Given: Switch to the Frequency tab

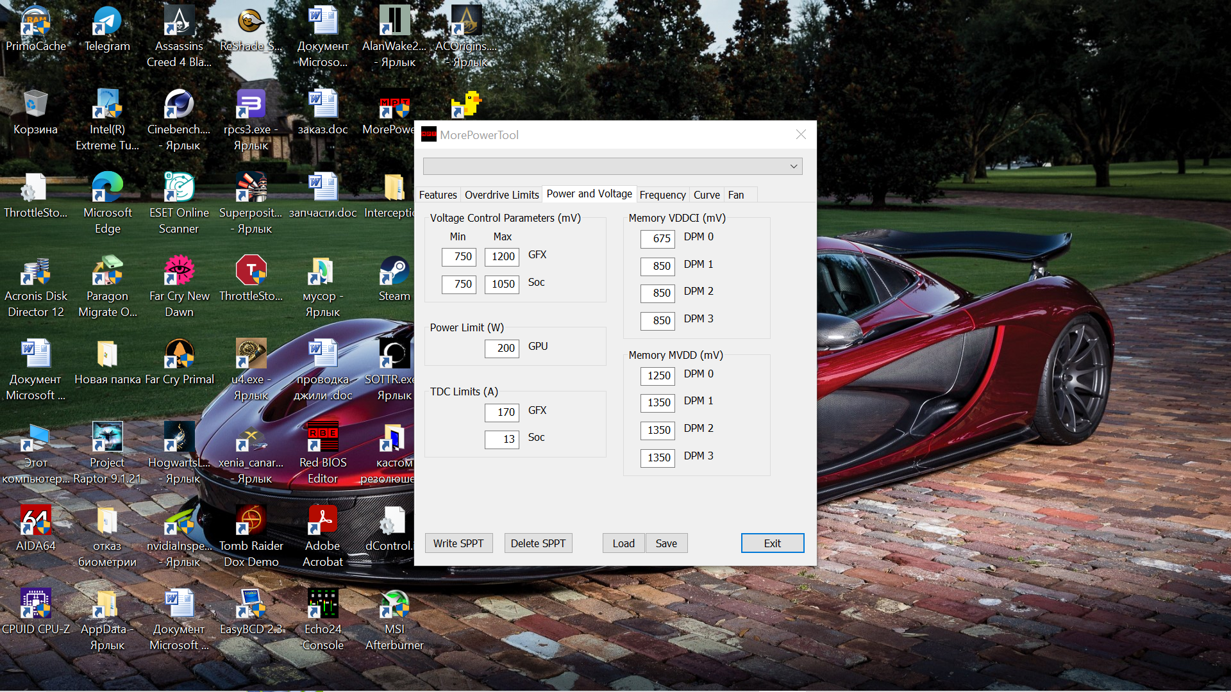Looking at the screenshot, I should [x=662, y=195].
